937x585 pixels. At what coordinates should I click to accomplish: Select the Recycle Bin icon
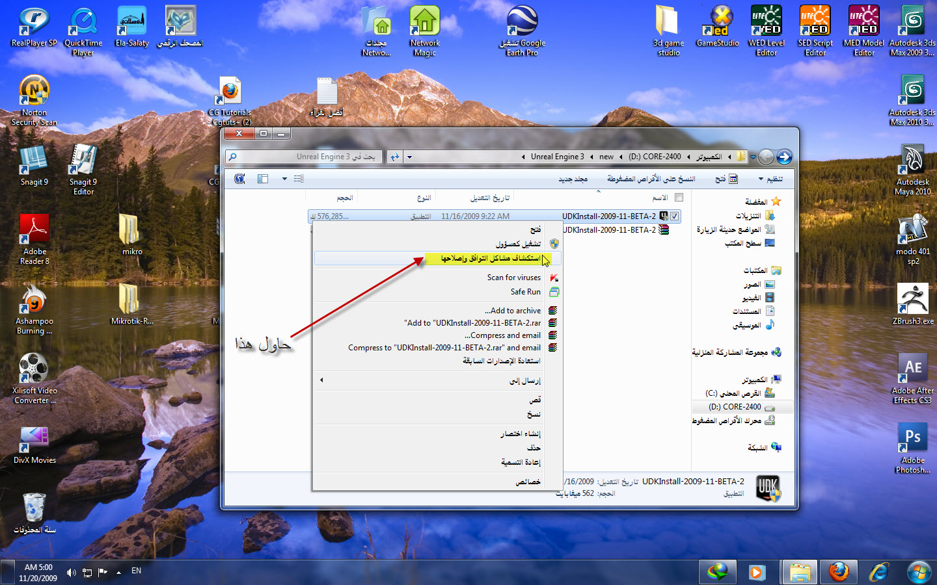coord(34,513)
